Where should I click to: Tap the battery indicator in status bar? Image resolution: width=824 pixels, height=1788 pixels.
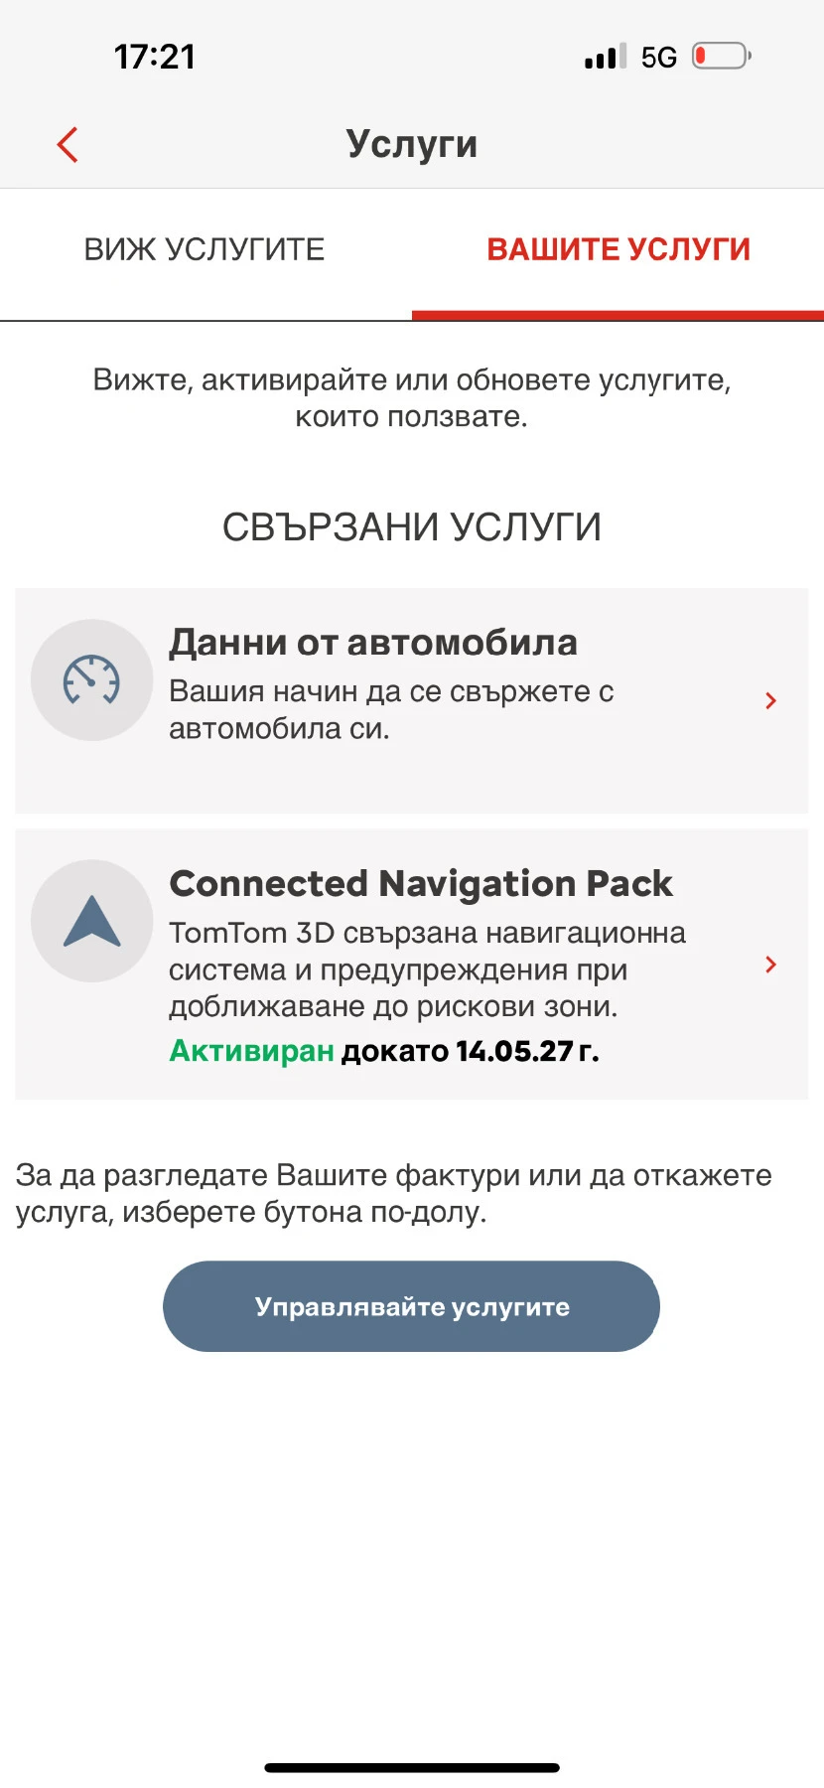pos(721,57)
